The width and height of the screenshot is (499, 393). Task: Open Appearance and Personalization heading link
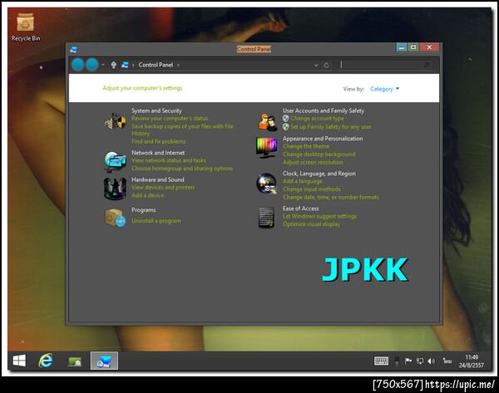pos(323,139)
